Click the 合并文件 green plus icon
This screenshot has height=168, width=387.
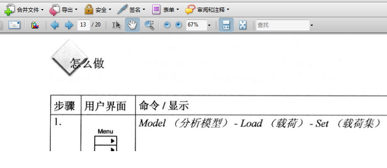10,10
